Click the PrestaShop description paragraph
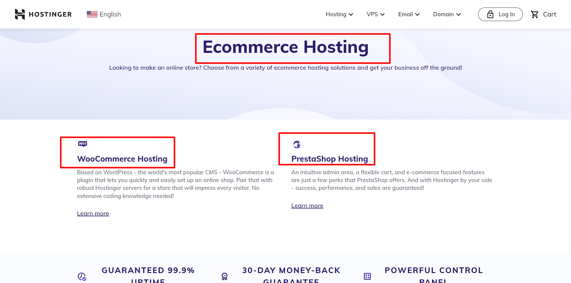 (392, 180)
